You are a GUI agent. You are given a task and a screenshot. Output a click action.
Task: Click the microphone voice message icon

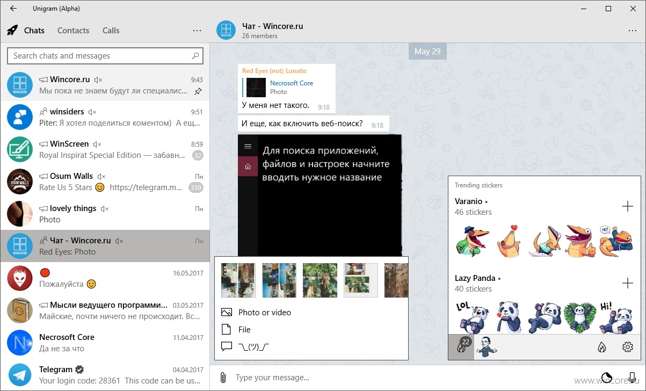click(x=632, y=378)
